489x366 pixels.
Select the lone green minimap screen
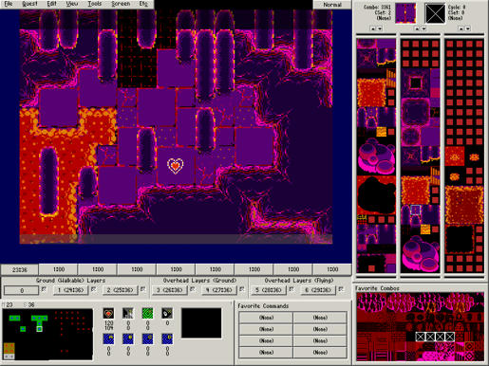[x=23, y=329]
